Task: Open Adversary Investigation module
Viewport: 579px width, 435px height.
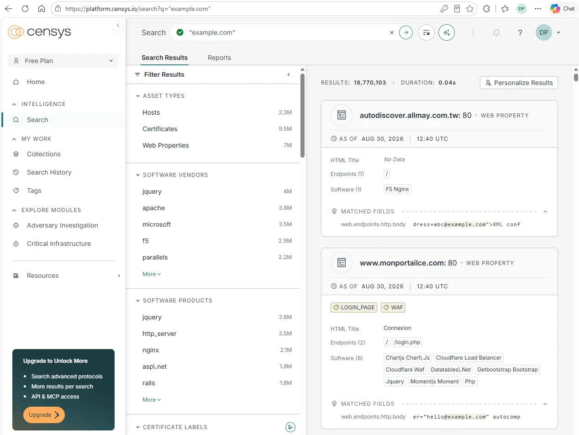Action: (63, 225)
